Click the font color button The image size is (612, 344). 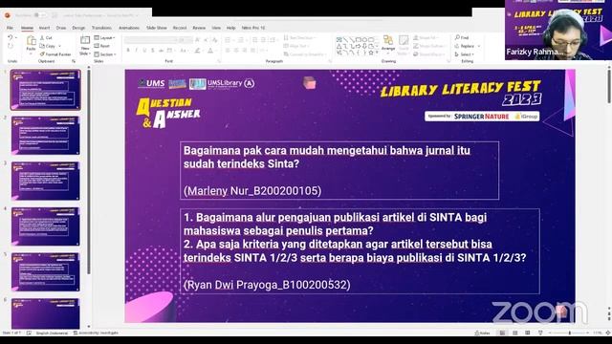tap(210, 51)
